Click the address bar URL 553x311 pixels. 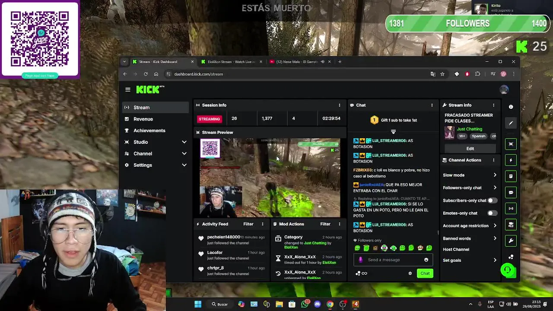tap(199, 74)
